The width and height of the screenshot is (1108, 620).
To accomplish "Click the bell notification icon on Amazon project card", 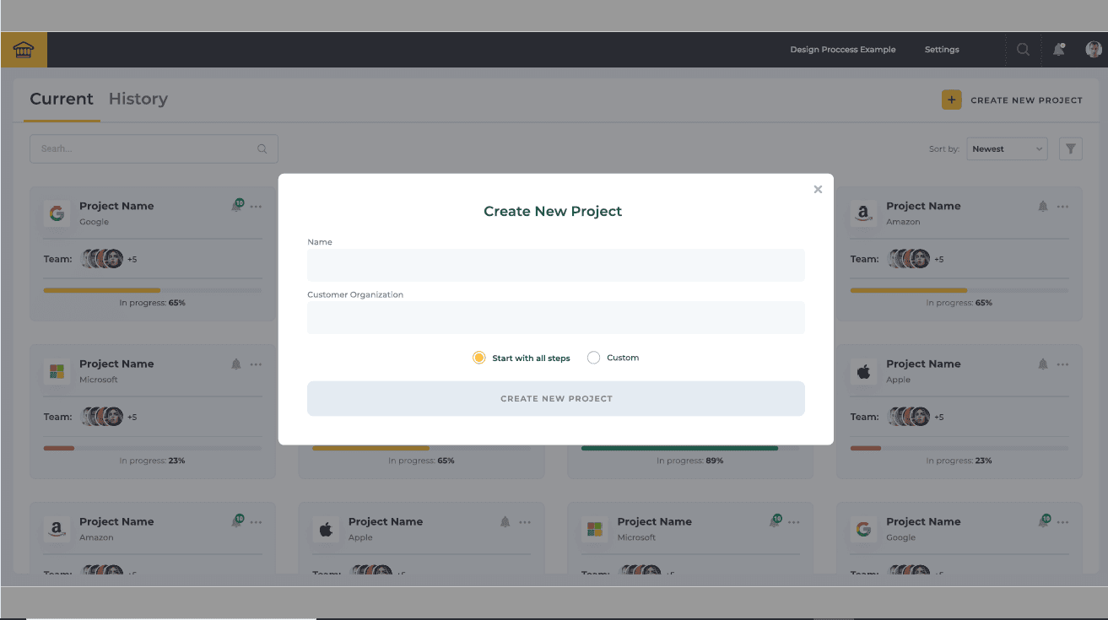I will point(1042,206).
